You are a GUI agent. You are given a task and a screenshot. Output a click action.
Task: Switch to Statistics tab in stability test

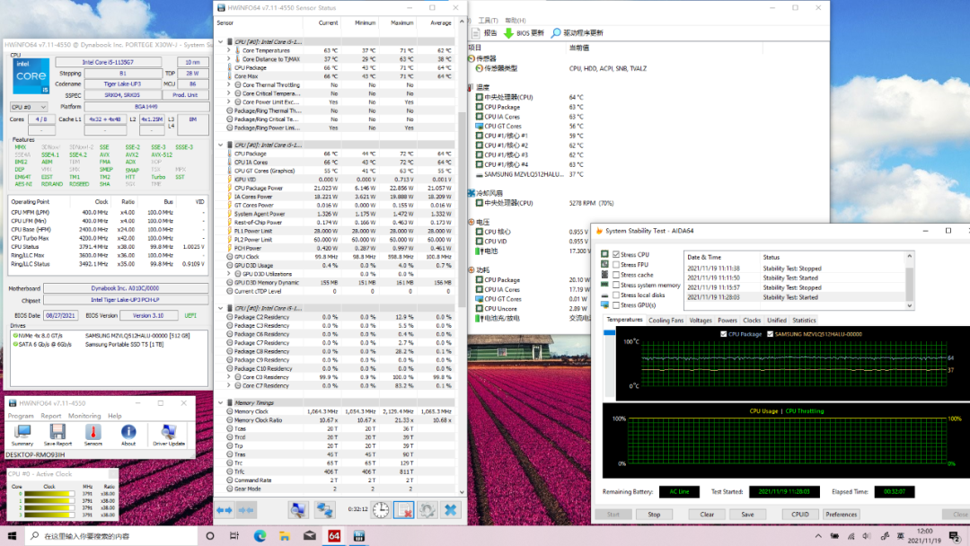(x=804, y=321)
